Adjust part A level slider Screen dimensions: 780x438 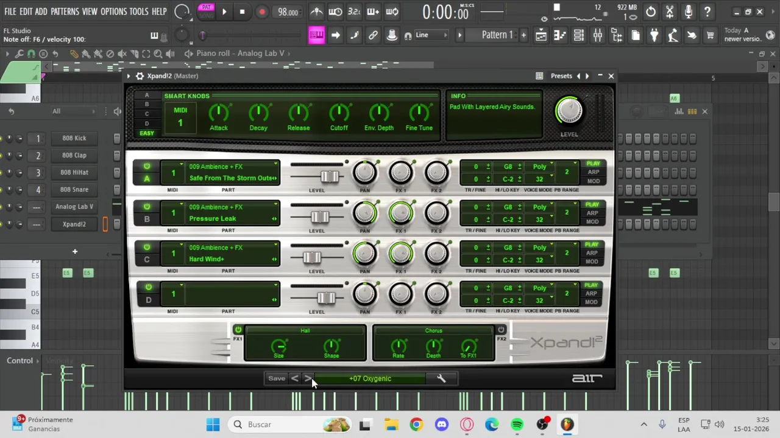(330, 176)
